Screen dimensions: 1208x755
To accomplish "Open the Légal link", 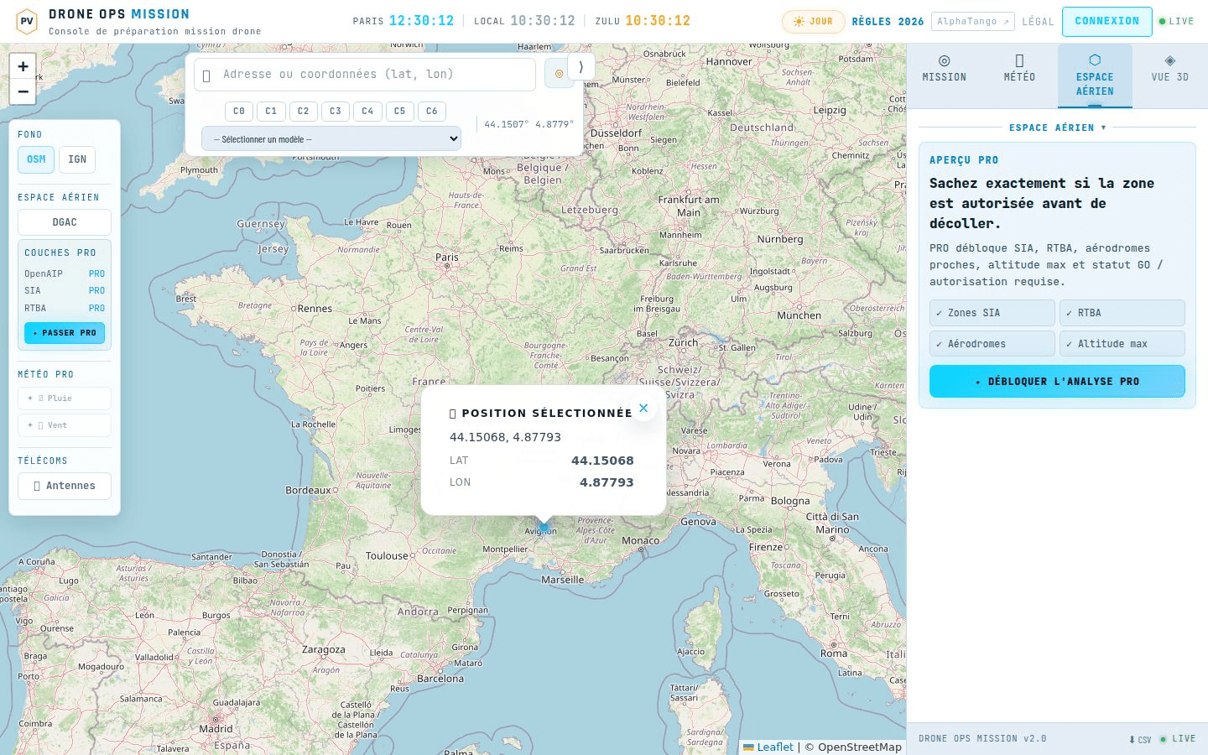I will [1038, 22].
